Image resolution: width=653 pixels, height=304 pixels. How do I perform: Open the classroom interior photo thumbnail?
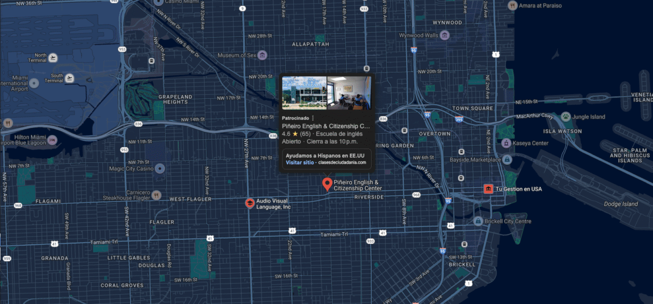[349, 93]
